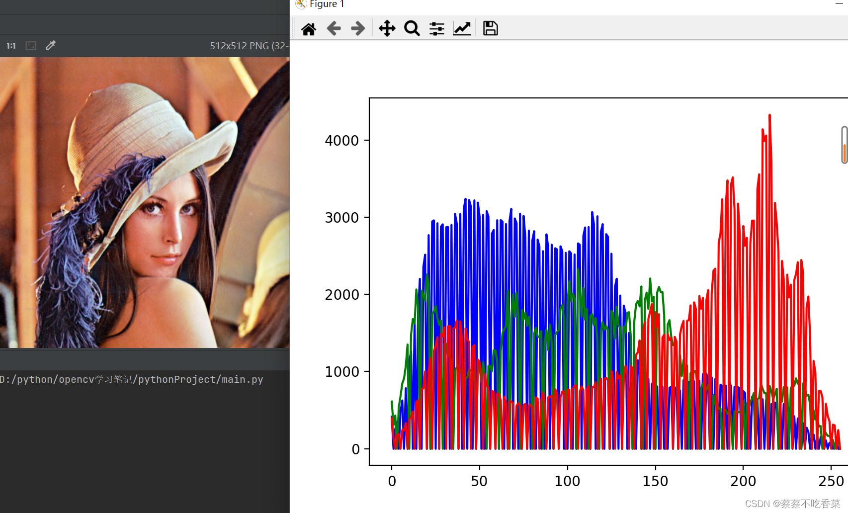Click the 512x512 PNG info text
This screenshot has width=848, height=513.
[249, 46]
